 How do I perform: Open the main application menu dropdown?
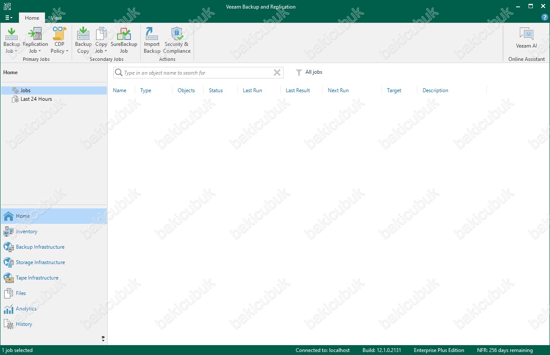click(x=9, y=18)
